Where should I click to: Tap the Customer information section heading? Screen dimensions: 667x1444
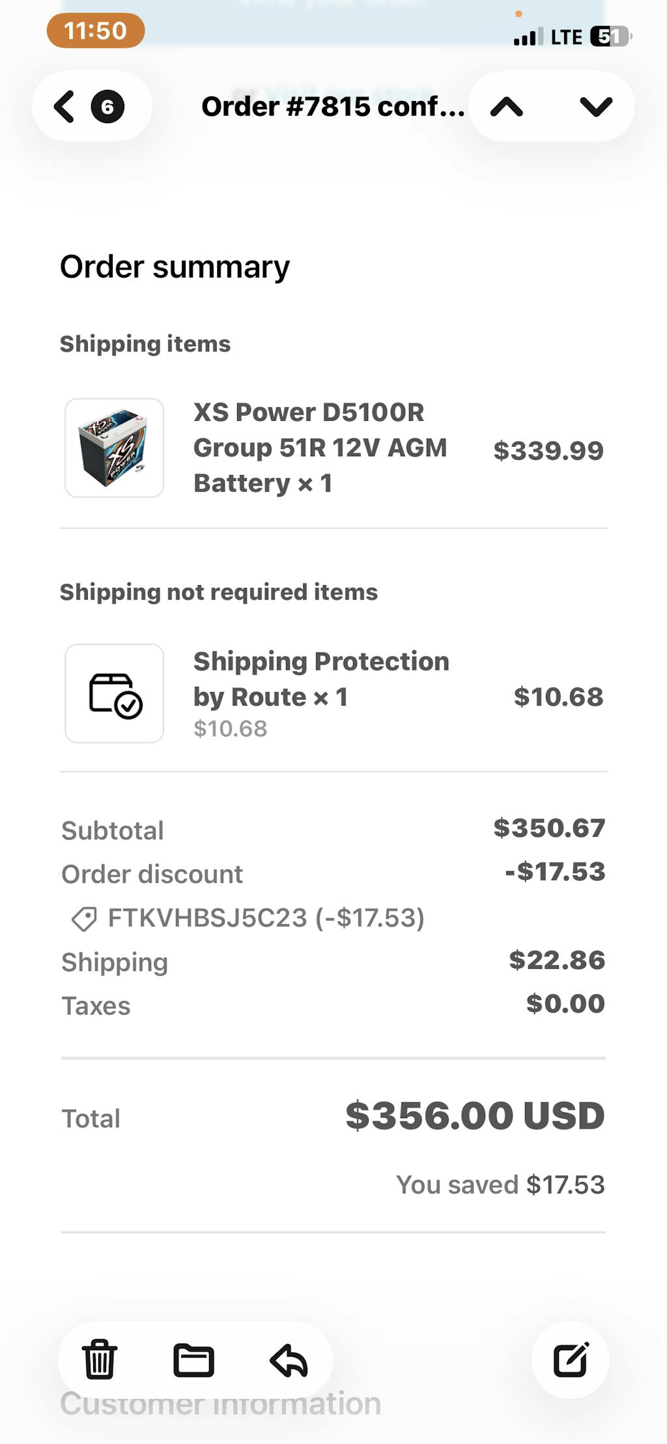click(x=220, y=1404)
